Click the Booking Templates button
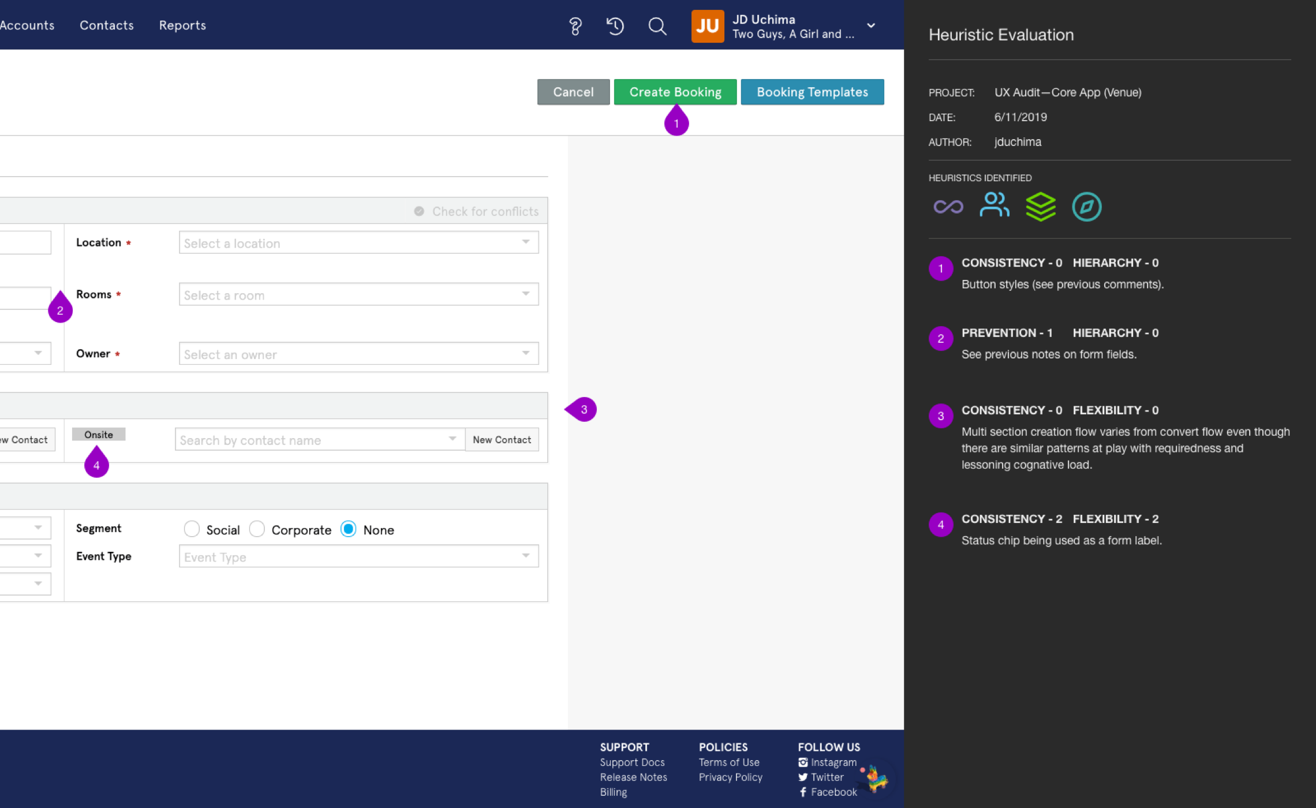Viewport: 1316px width, 808px height. pos(812,92)
